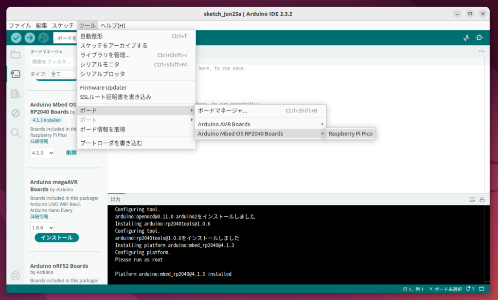The height and width of the screenshot is (300, 498).
Task: Choose Firmware Updater menu item
Action: click(x=136, y=88)
